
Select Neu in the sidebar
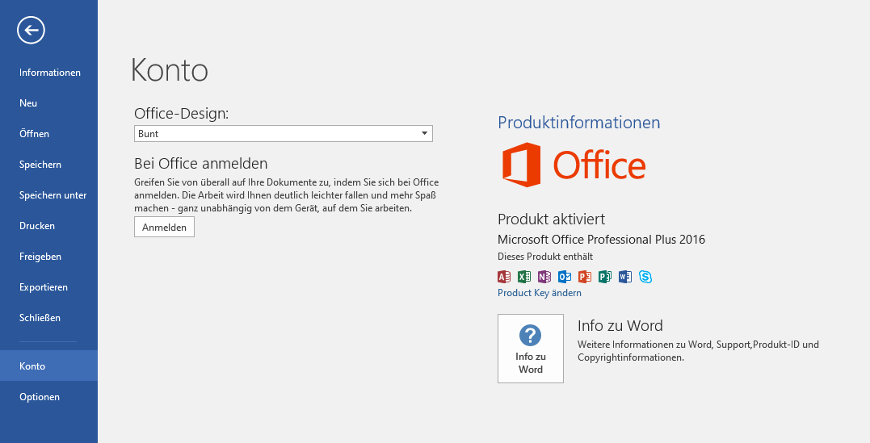[x=28, y=103]
